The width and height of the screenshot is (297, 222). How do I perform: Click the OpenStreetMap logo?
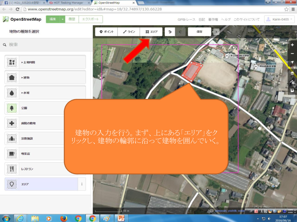[x=22, y=19]
